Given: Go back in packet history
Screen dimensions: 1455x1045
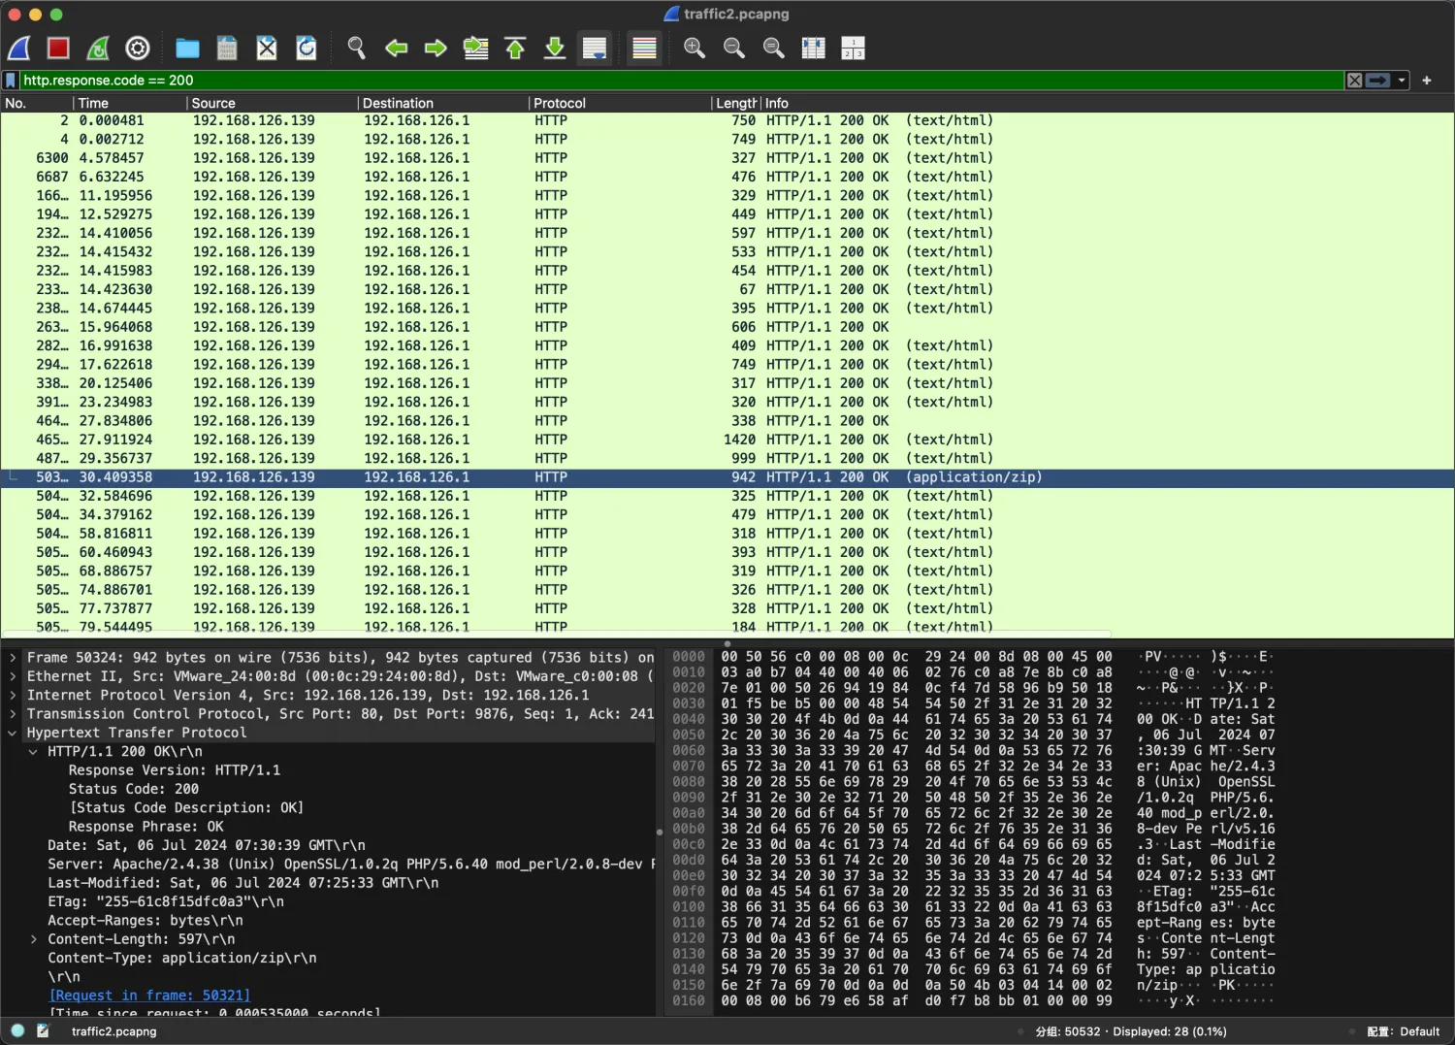Looking at the screenshot, I should [x=396, y=48].
